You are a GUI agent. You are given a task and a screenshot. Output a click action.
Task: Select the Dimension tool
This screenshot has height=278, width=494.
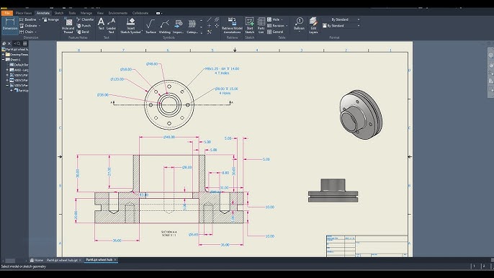[x=10, y=24]
